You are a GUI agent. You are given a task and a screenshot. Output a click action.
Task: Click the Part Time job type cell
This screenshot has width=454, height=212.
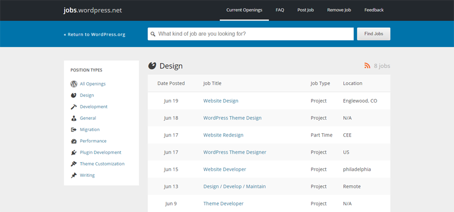(x=322, y=135)
